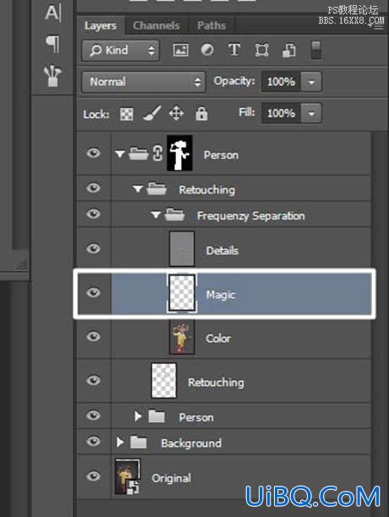Hide the Original layer
389x517 pixels.
[x=94, y=476]
